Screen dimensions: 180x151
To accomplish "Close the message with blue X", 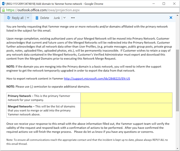I will coord(171,18).
